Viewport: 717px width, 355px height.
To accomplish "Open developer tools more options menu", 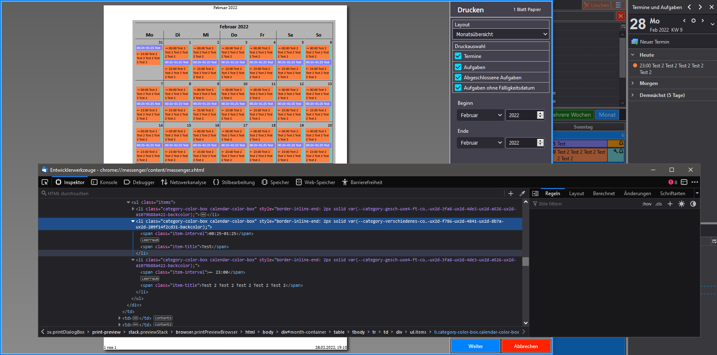I will click(x=695, y=182).
